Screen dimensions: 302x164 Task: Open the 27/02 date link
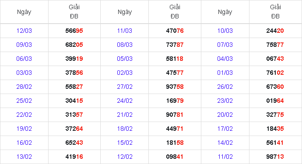125,87
